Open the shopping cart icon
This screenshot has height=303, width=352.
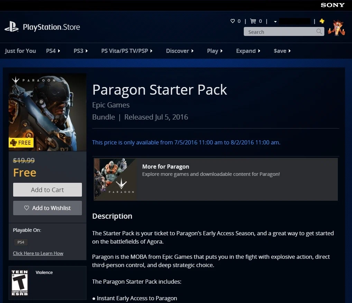[x=253, y=21]
